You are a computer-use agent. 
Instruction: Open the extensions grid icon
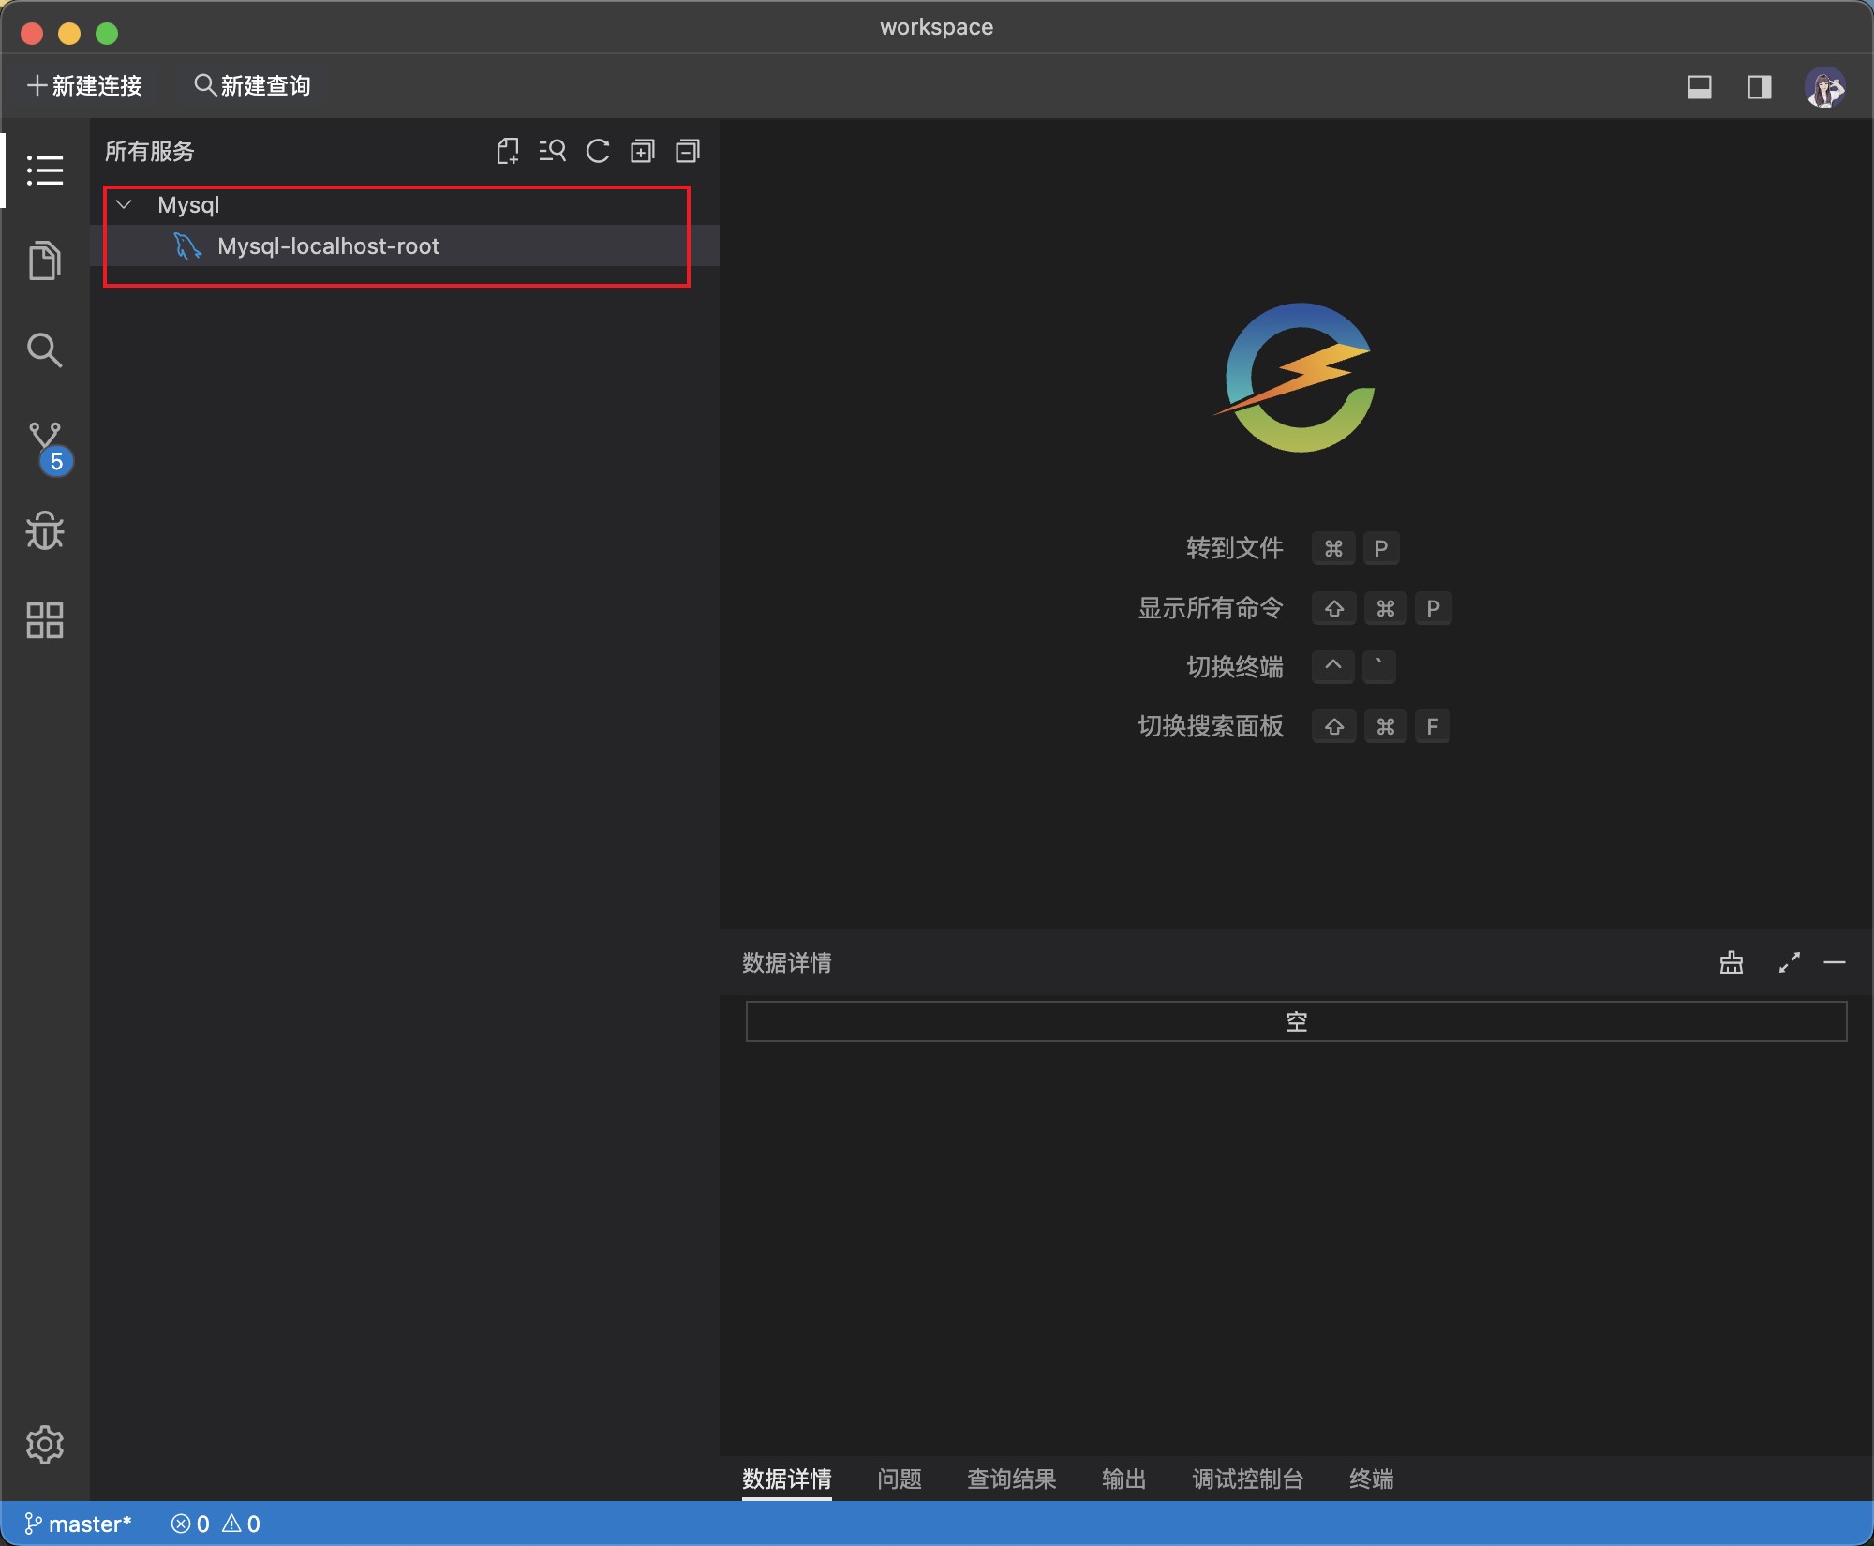pos(44,620)
